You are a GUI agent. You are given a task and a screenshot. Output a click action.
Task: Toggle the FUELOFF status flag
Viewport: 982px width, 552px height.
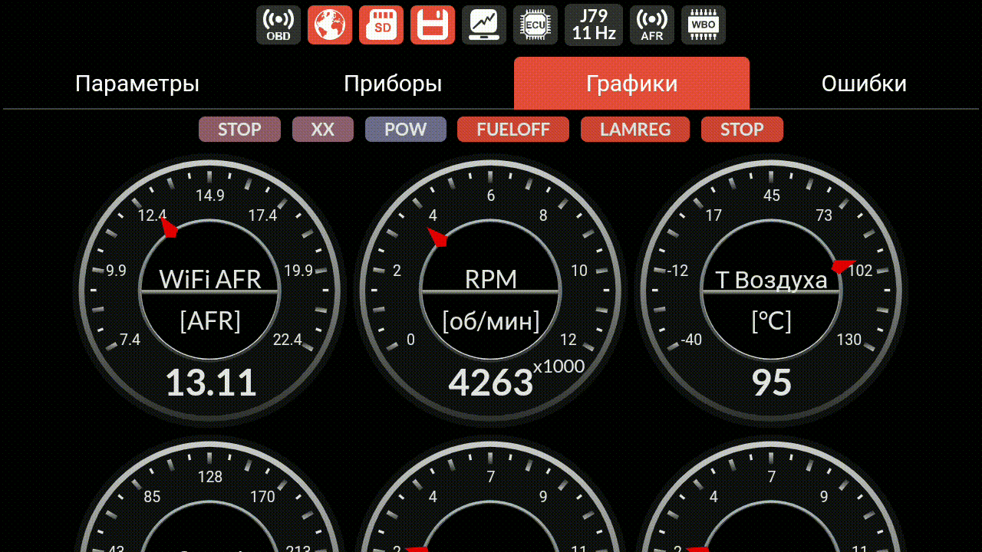[x=513, y=130]
